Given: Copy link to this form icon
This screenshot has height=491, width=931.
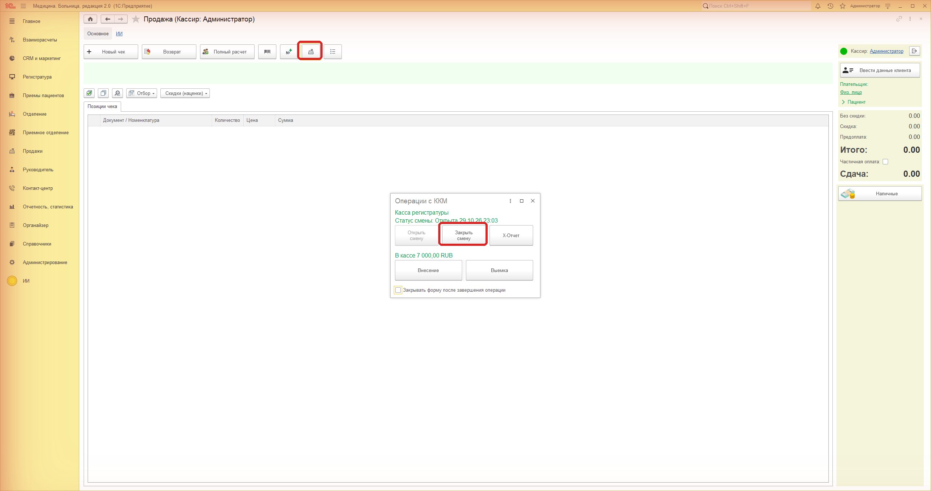Looking at the screenshot, I should (x=899, y=19).
